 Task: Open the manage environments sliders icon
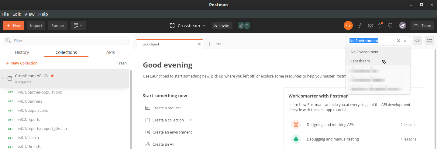pyautogui.click(x=430, y=41)
